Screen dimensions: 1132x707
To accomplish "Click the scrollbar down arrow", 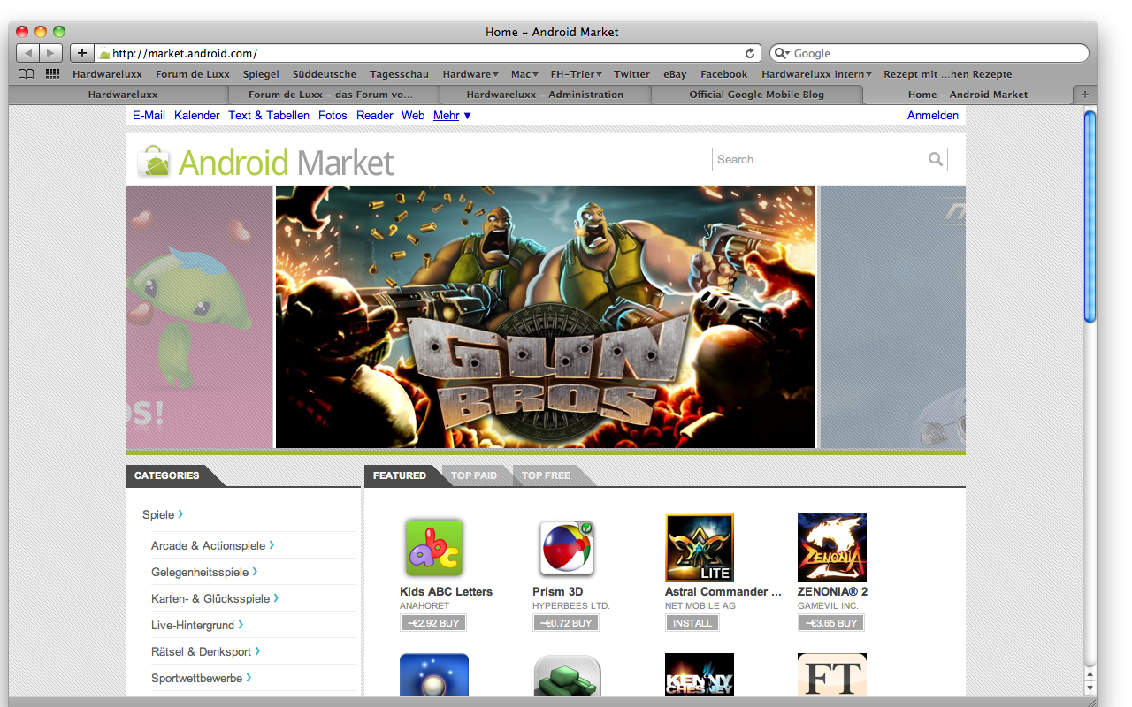I will (1090, 687).
